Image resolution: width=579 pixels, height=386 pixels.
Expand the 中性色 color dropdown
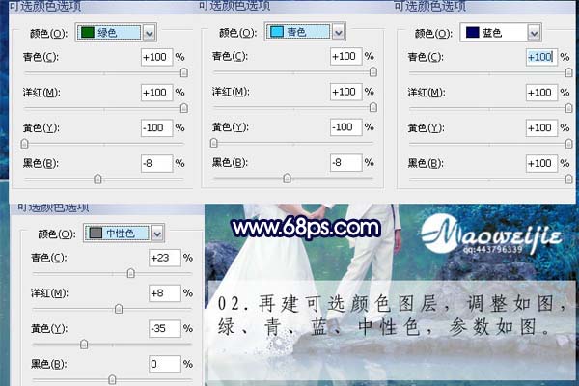[x=157, y=232]
